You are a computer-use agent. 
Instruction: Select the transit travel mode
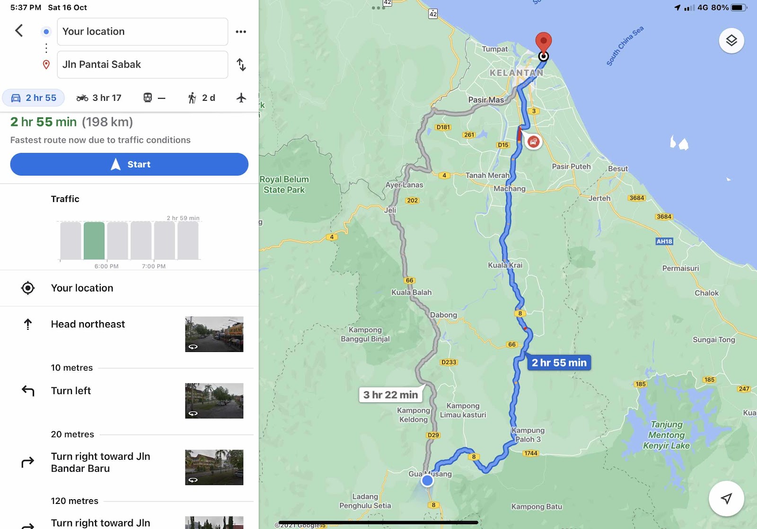point(154,98)
